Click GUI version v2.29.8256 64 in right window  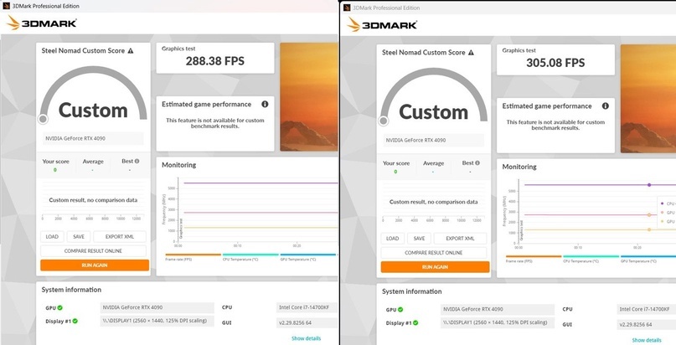click(646, 325)
